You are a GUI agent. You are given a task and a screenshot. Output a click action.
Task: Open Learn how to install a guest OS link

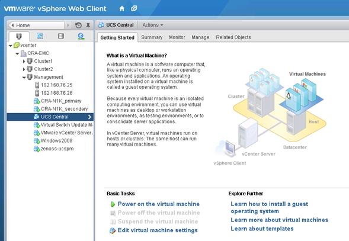click(270, 207)
